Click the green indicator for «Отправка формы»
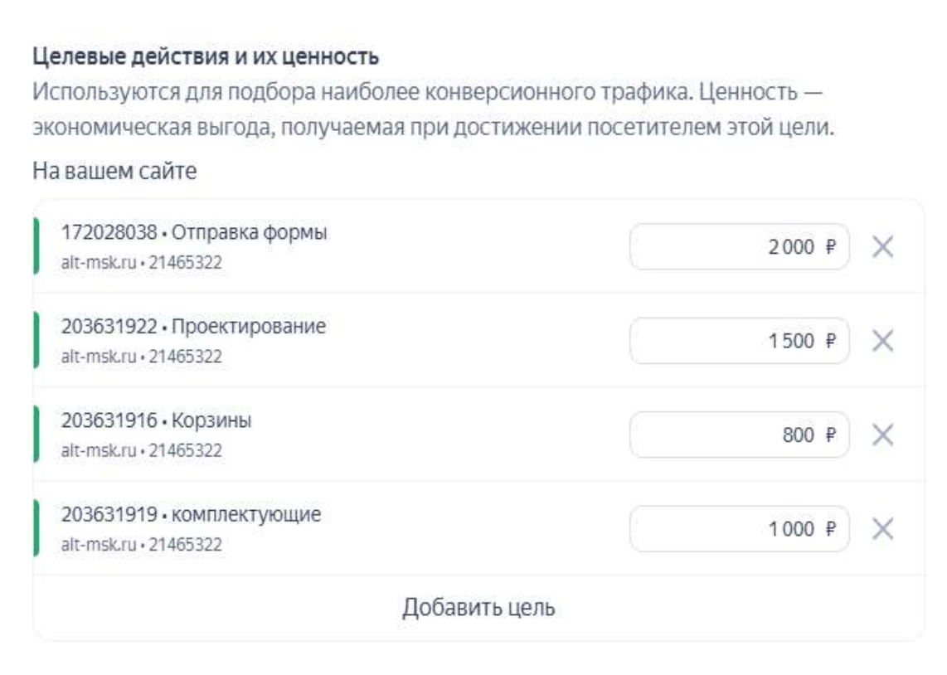Viewport: 947px width, 675px height. coord(36,247)
